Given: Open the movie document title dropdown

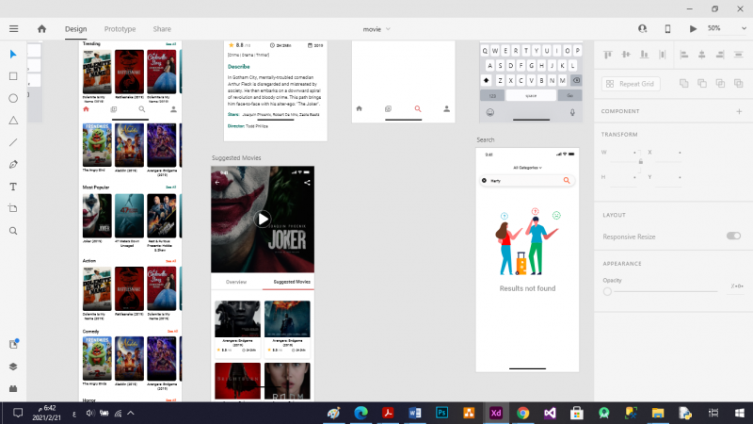Looking at the screenshot, I should coord(376,29).
